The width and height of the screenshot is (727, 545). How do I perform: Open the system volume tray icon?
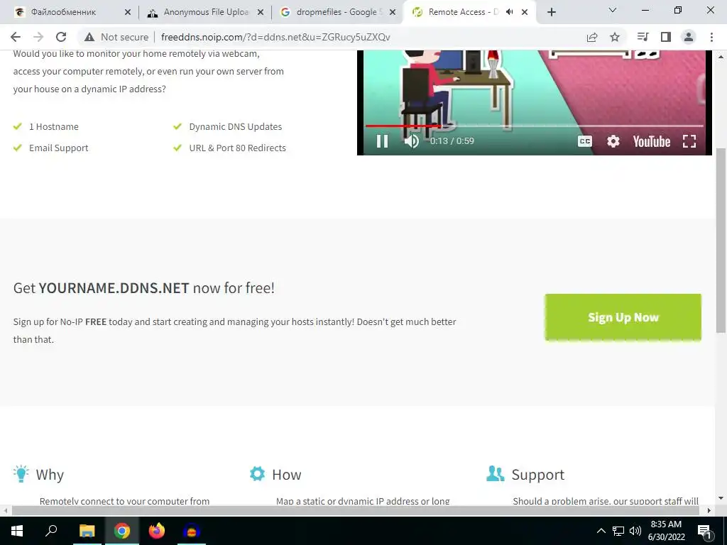pos(635,531)
